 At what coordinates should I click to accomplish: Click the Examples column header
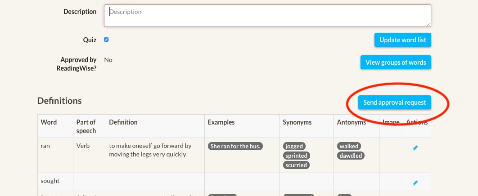(x=221, y=122)
